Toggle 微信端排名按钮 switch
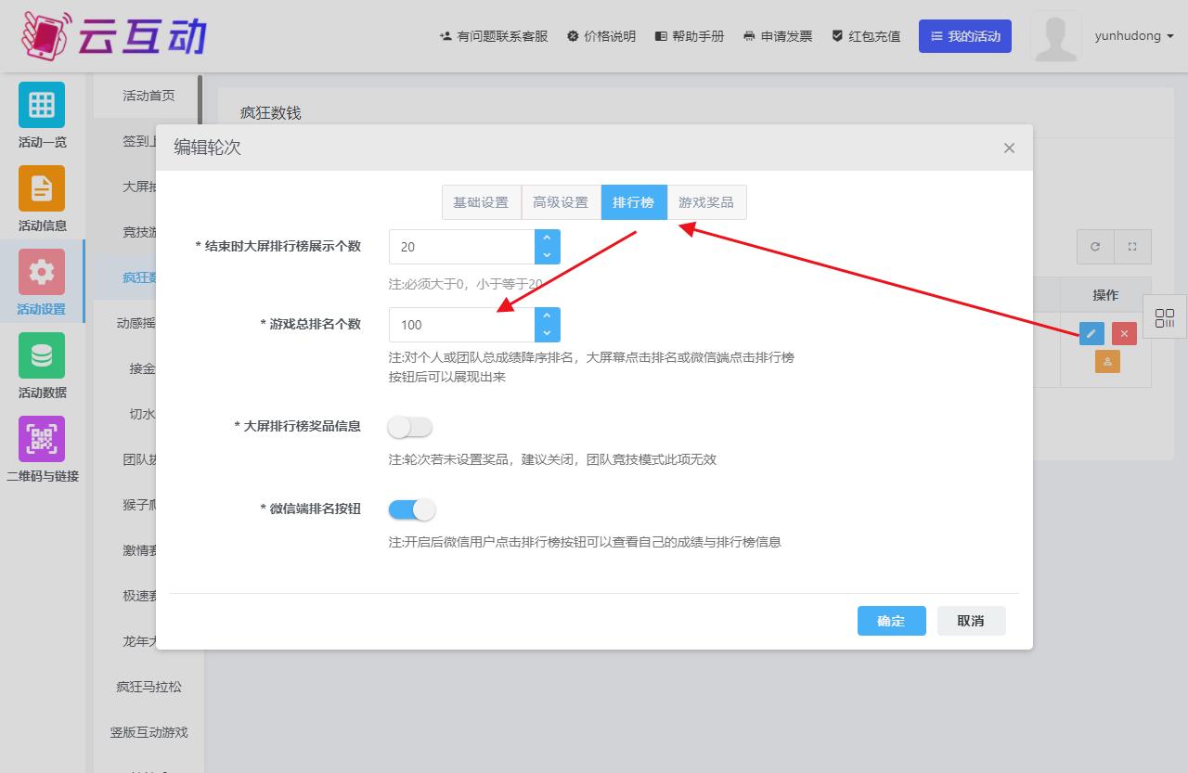 click(x=411, y=509)
